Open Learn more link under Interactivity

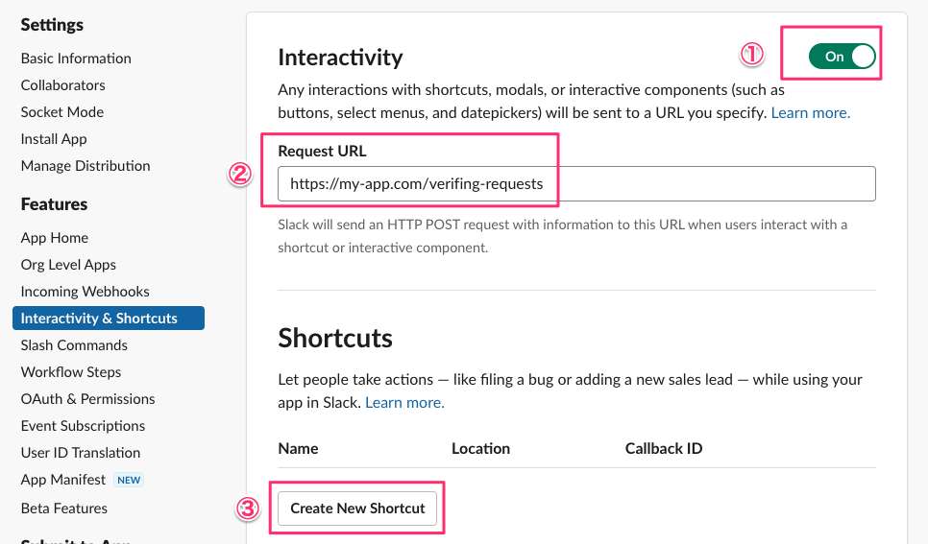point(810,113)
